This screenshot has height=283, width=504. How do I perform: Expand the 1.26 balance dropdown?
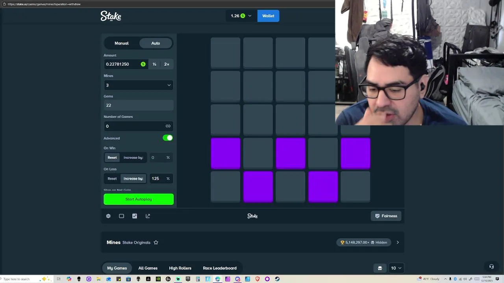click(241, 16)
